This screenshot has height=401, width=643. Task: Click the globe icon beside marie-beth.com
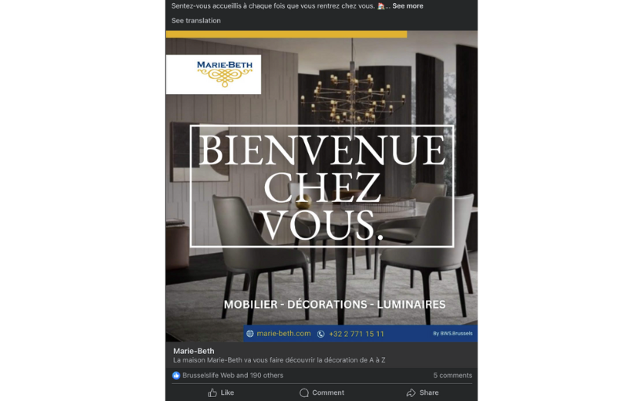point(249,334)
